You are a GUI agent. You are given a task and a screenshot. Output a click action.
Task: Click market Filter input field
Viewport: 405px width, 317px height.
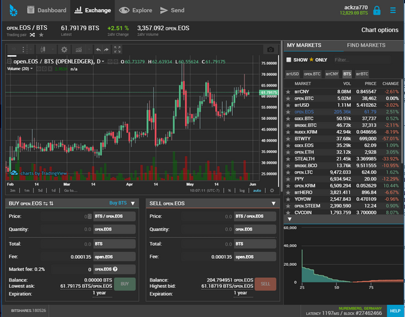pyautogui.click(x=361, y=60)
